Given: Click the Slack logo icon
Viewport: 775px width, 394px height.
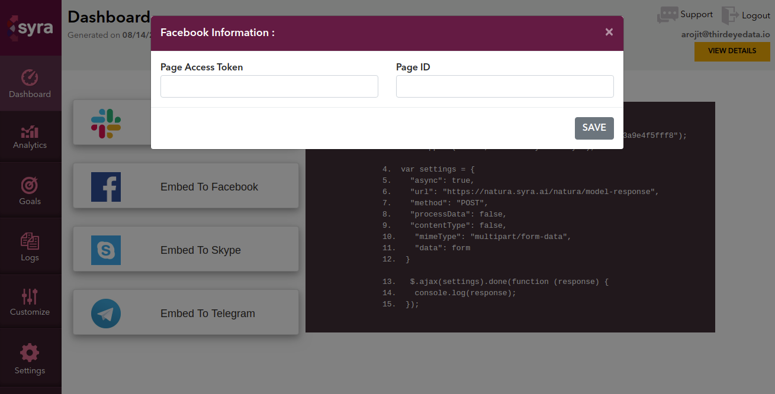Looking at the screenshot, I should pyautogui.click(x=106, y=123).
